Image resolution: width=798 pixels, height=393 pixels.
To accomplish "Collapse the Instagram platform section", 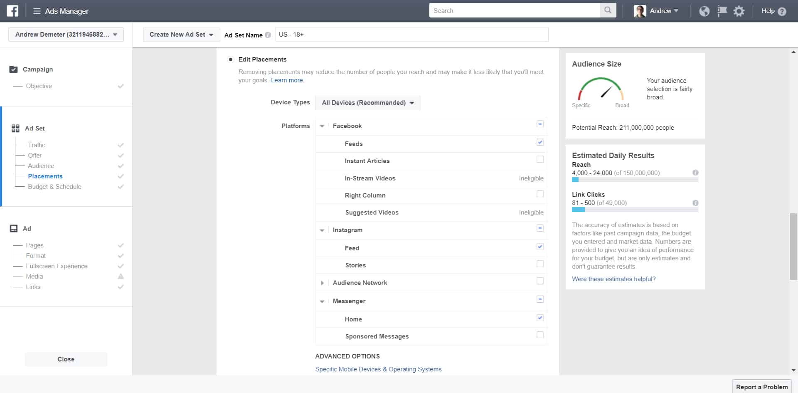I will point(322,230).
